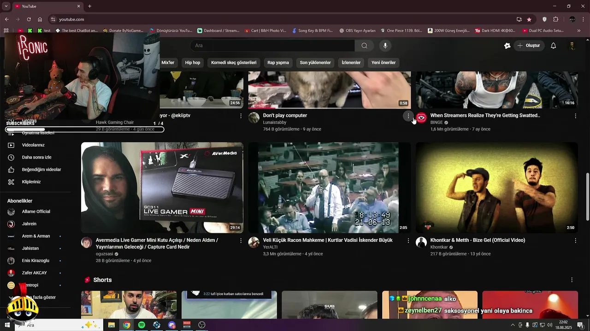Open Chrome home page button

(40, 19)
